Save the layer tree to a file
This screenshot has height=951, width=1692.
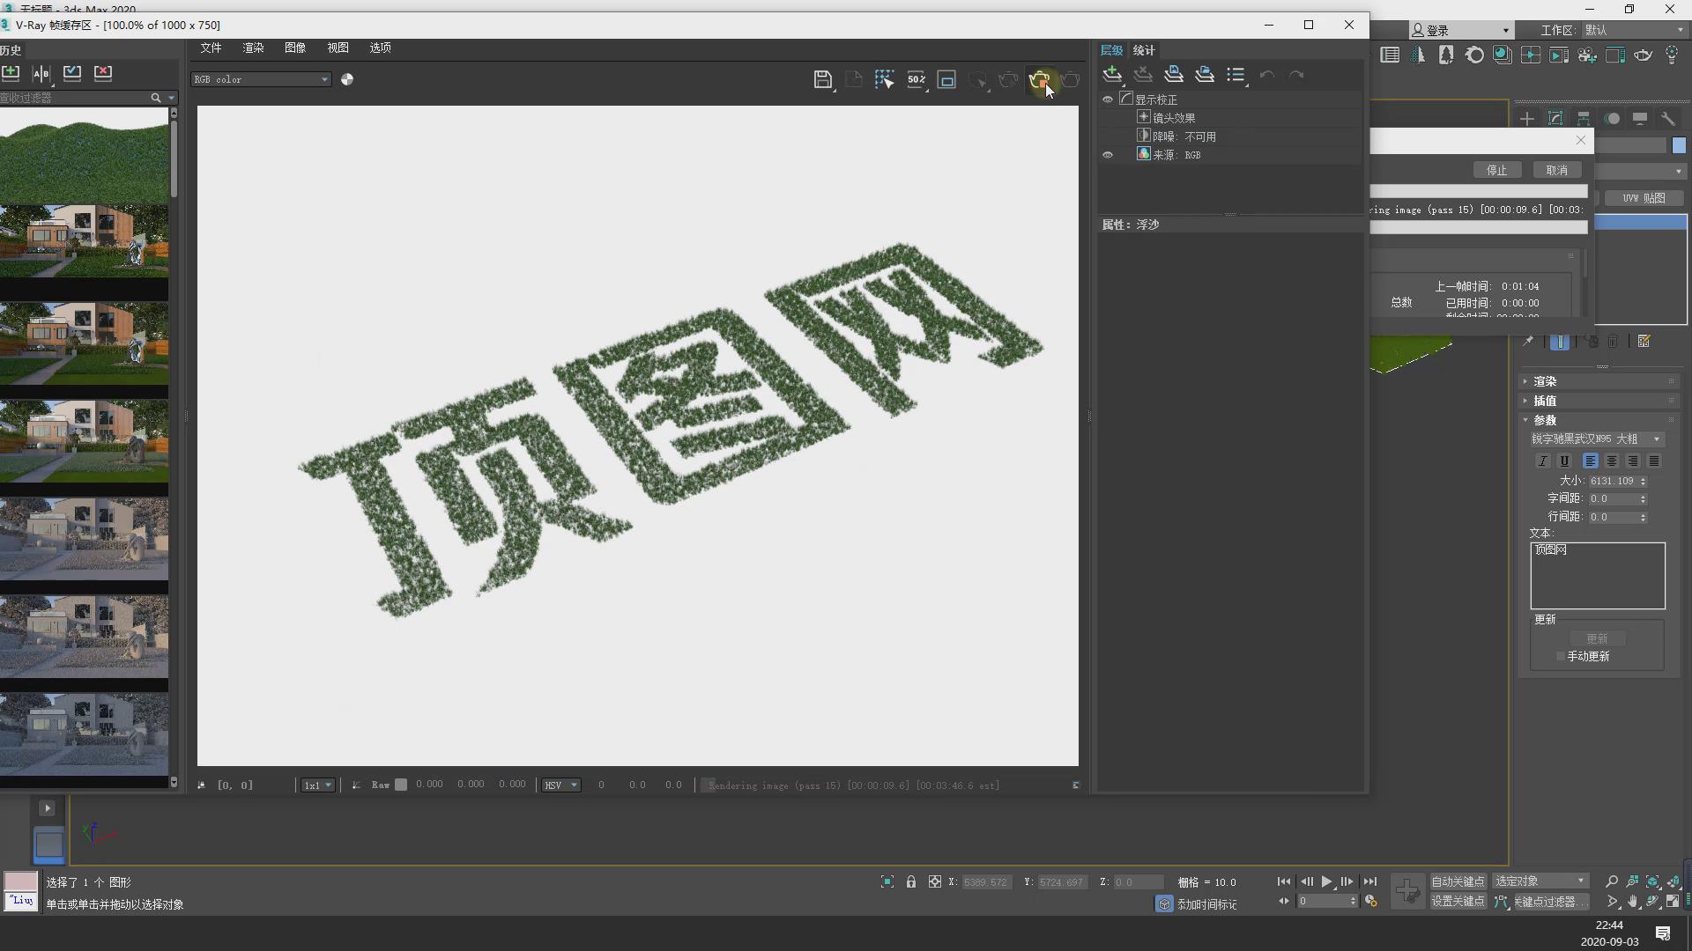click(1174, 74)
